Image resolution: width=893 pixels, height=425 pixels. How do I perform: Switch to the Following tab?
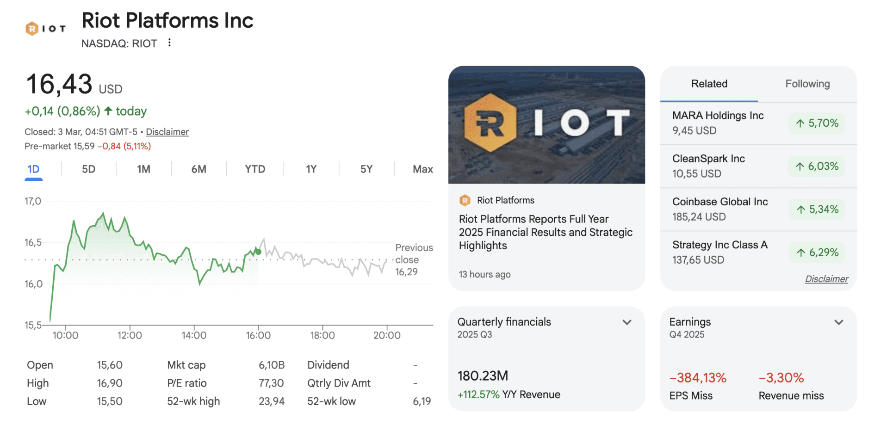point(807,84)
